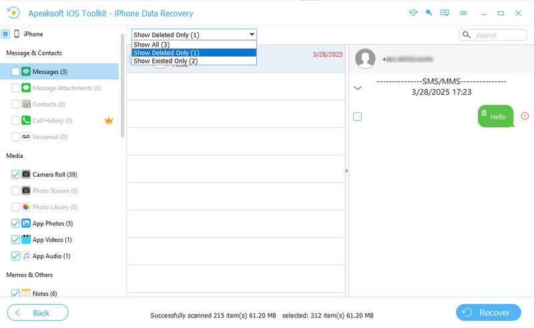This screenshot has width=534, height=328.
Task: Collapse the SMS/MMS conversation chevron
Action: click(357, 88)
